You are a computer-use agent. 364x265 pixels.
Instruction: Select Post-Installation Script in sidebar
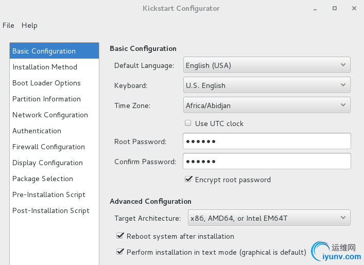[51, 210]
